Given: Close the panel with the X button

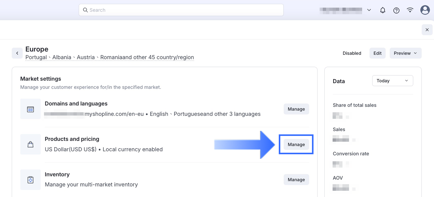Looking at the screenshot, I should click(427, 30).
